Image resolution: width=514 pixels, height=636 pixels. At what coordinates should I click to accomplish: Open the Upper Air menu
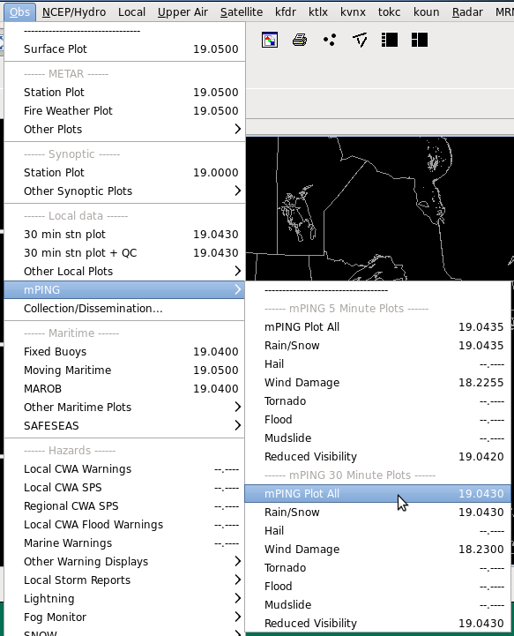tap(183, 12)
